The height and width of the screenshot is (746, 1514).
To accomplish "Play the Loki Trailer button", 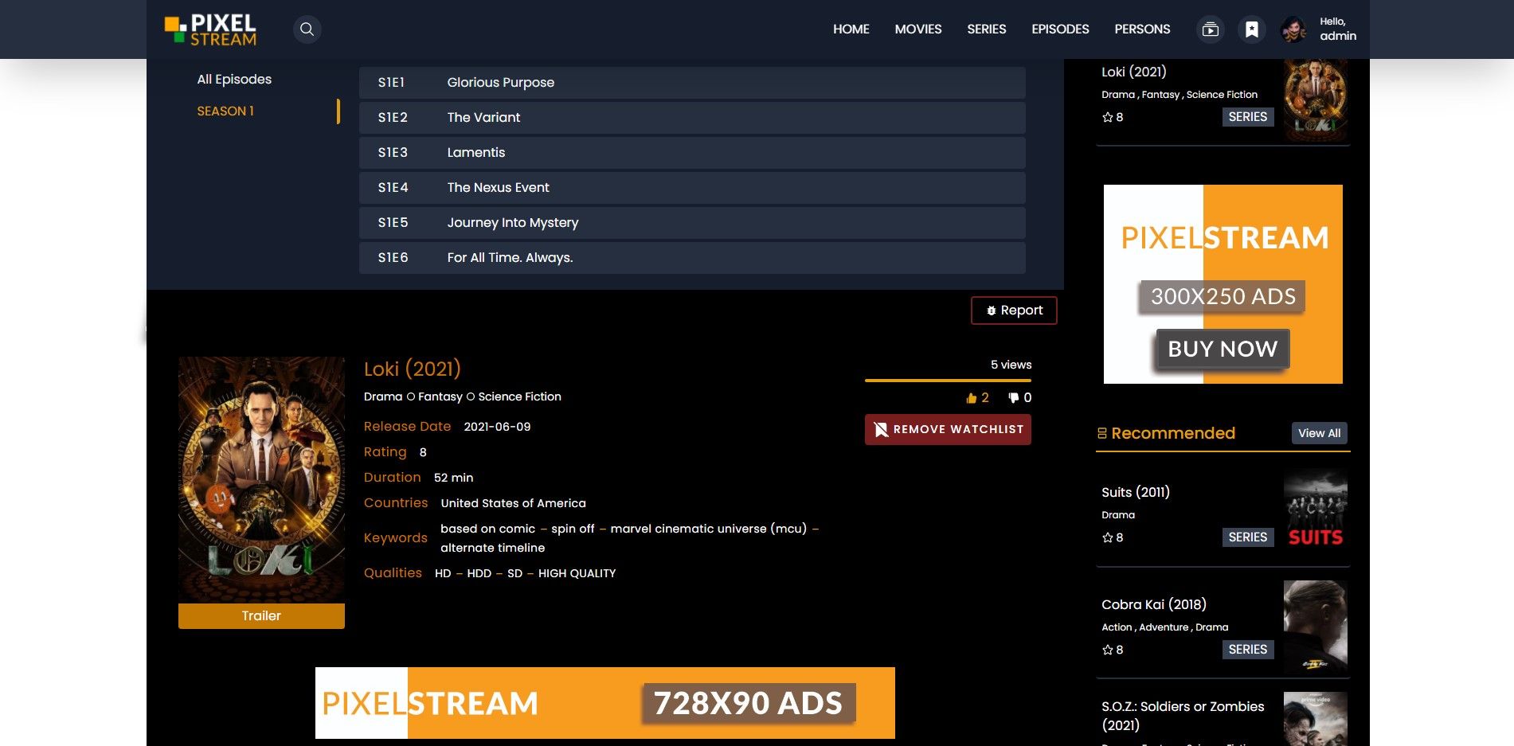I will [261, 615].
